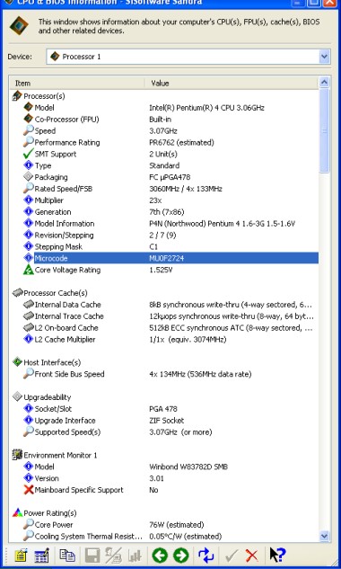The height and width of the screenshot is (569, 341).
Task: Click the green check icon beside SMT Support
Action: coord(28,154)
